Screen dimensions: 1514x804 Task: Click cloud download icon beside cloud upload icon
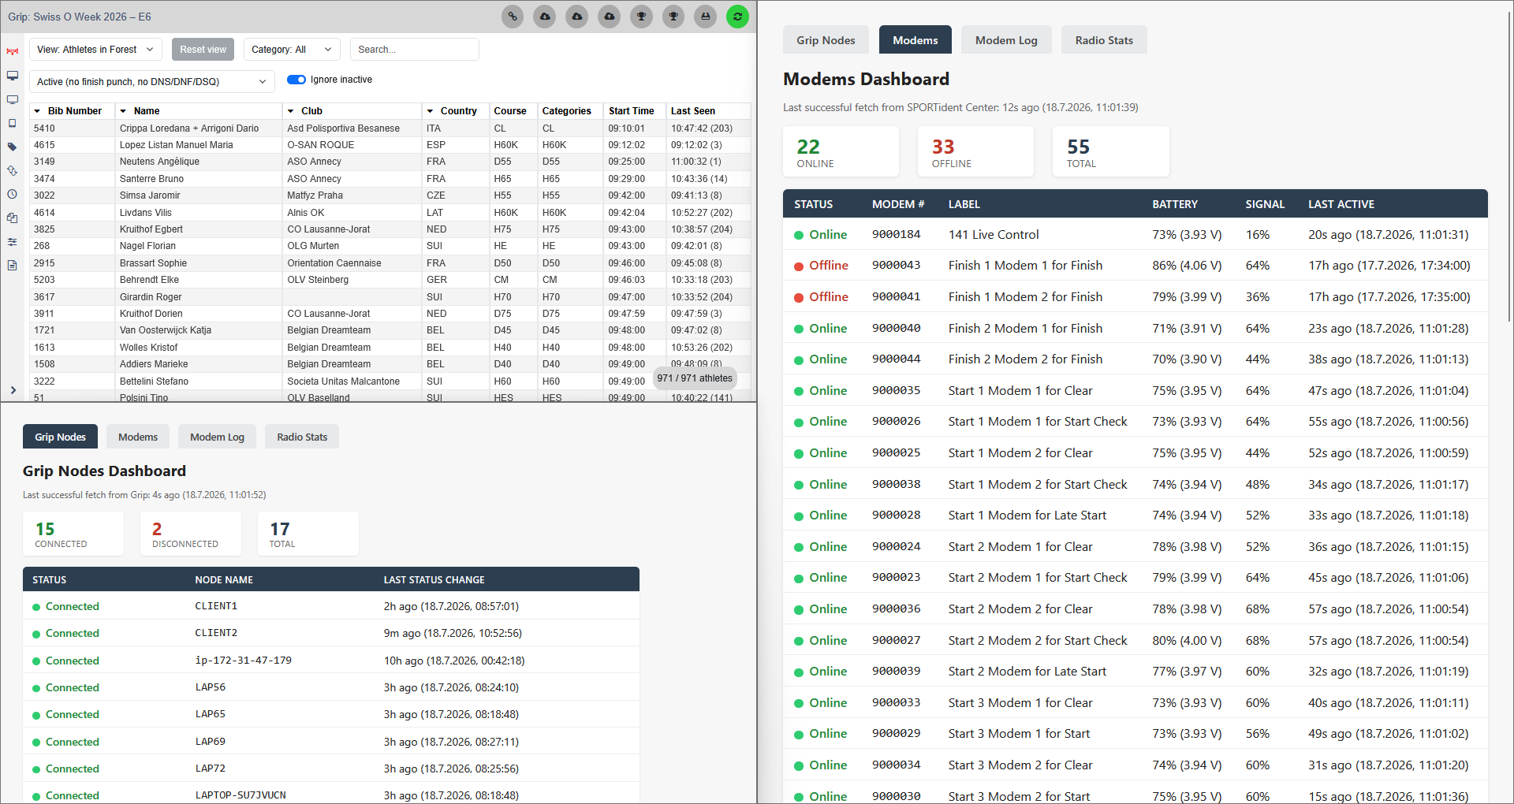[x=577, y=17]
